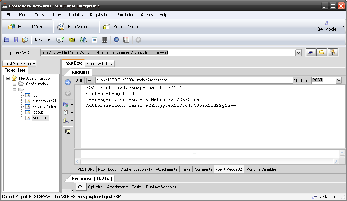347x201 pixels.
Task: Open project folder icon in toolbar
Action: (7, 40)
